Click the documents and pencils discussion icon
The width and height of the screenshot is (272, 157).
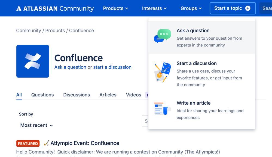pyautogui.click(x=163, y=73)
